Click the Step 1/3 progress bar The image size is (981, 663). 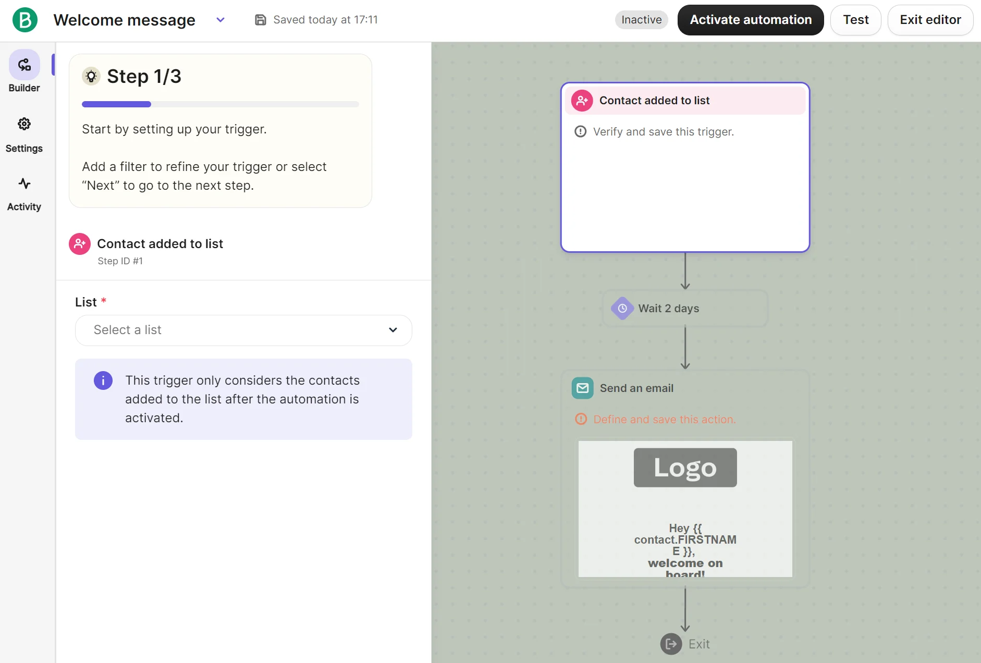click(x=220, y=104)
